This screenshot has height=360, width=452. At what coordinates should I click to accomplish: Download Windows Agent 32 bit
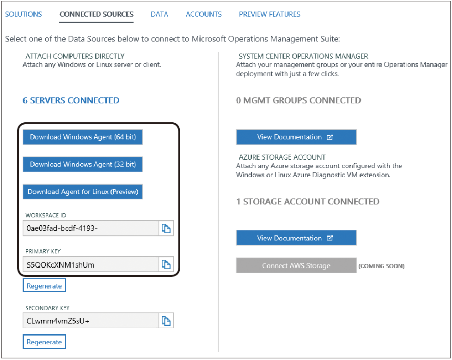pyautogui.click(x=83, y=164)
